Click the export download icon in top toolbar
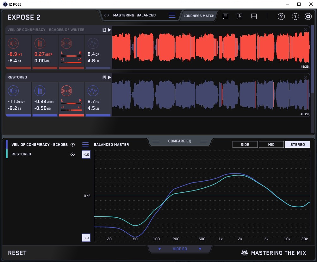317x262 pixels. pyautogui.click(x=239, y=16)
